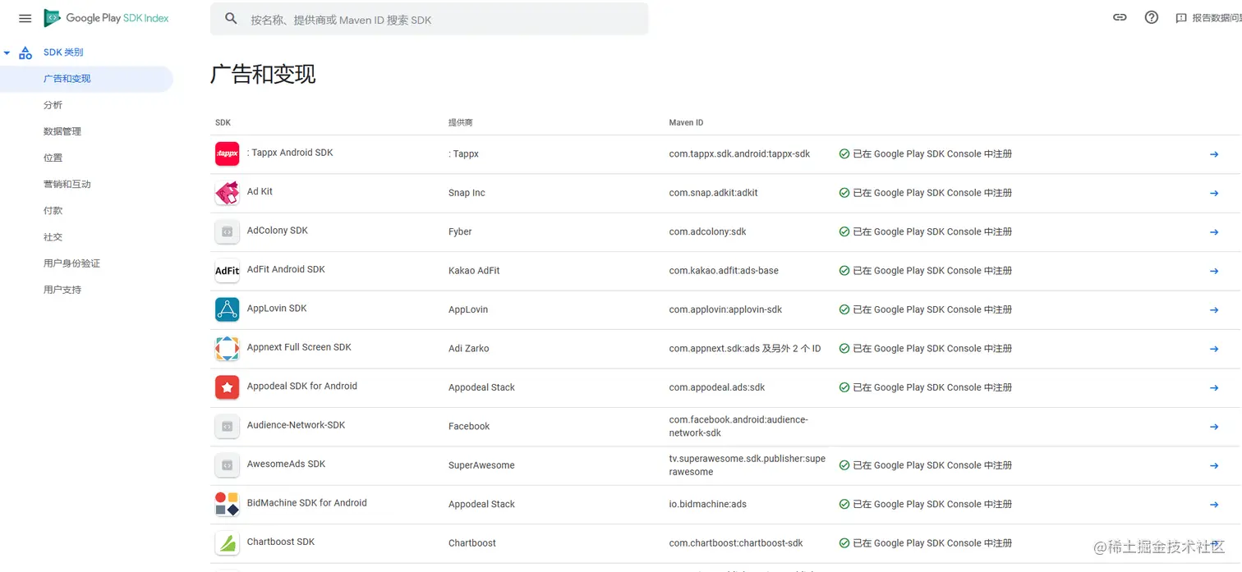
Task: Select 分析 in the sidebar
Action: (53, 105)
